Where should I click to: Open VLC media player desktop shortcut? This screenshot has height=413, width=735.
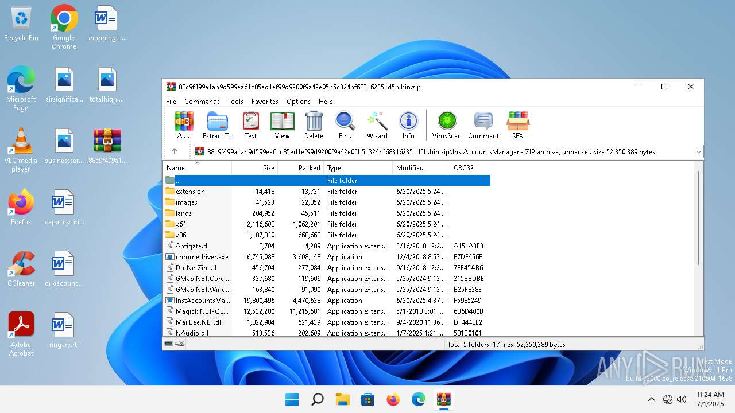21,150
